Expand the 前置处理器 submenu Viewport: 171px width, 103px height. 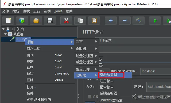click(x=87, y=56)
